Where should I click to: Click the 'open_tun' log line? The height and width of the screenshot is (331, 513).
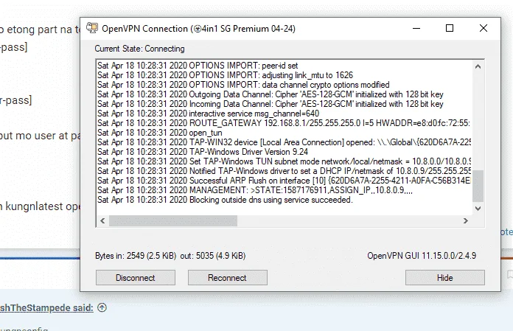coord(160,133)
